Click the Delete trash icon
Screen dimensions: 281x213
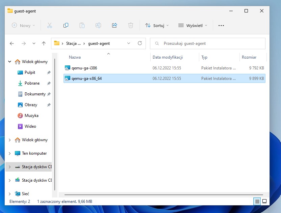[x=131, y=25]
